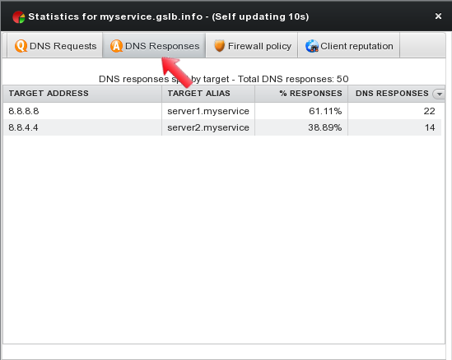452x360 pixels.
Task: Click the orange A DNS Responses icon
Action: tap(116, 46)
